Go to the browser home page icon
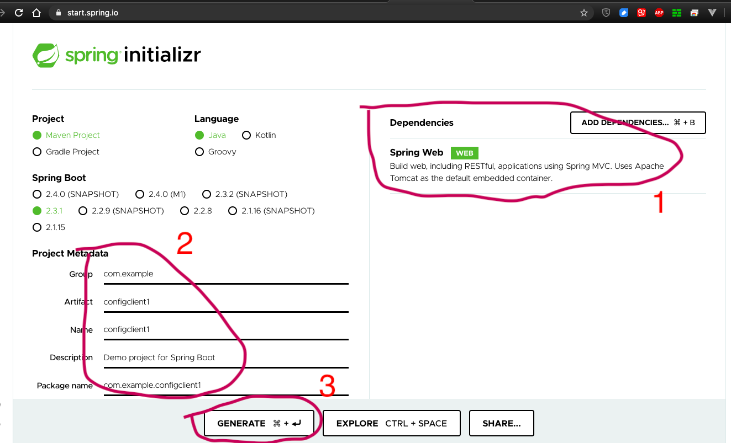The width and height of the screenshot is (731, 443). (x=36, y=13)
